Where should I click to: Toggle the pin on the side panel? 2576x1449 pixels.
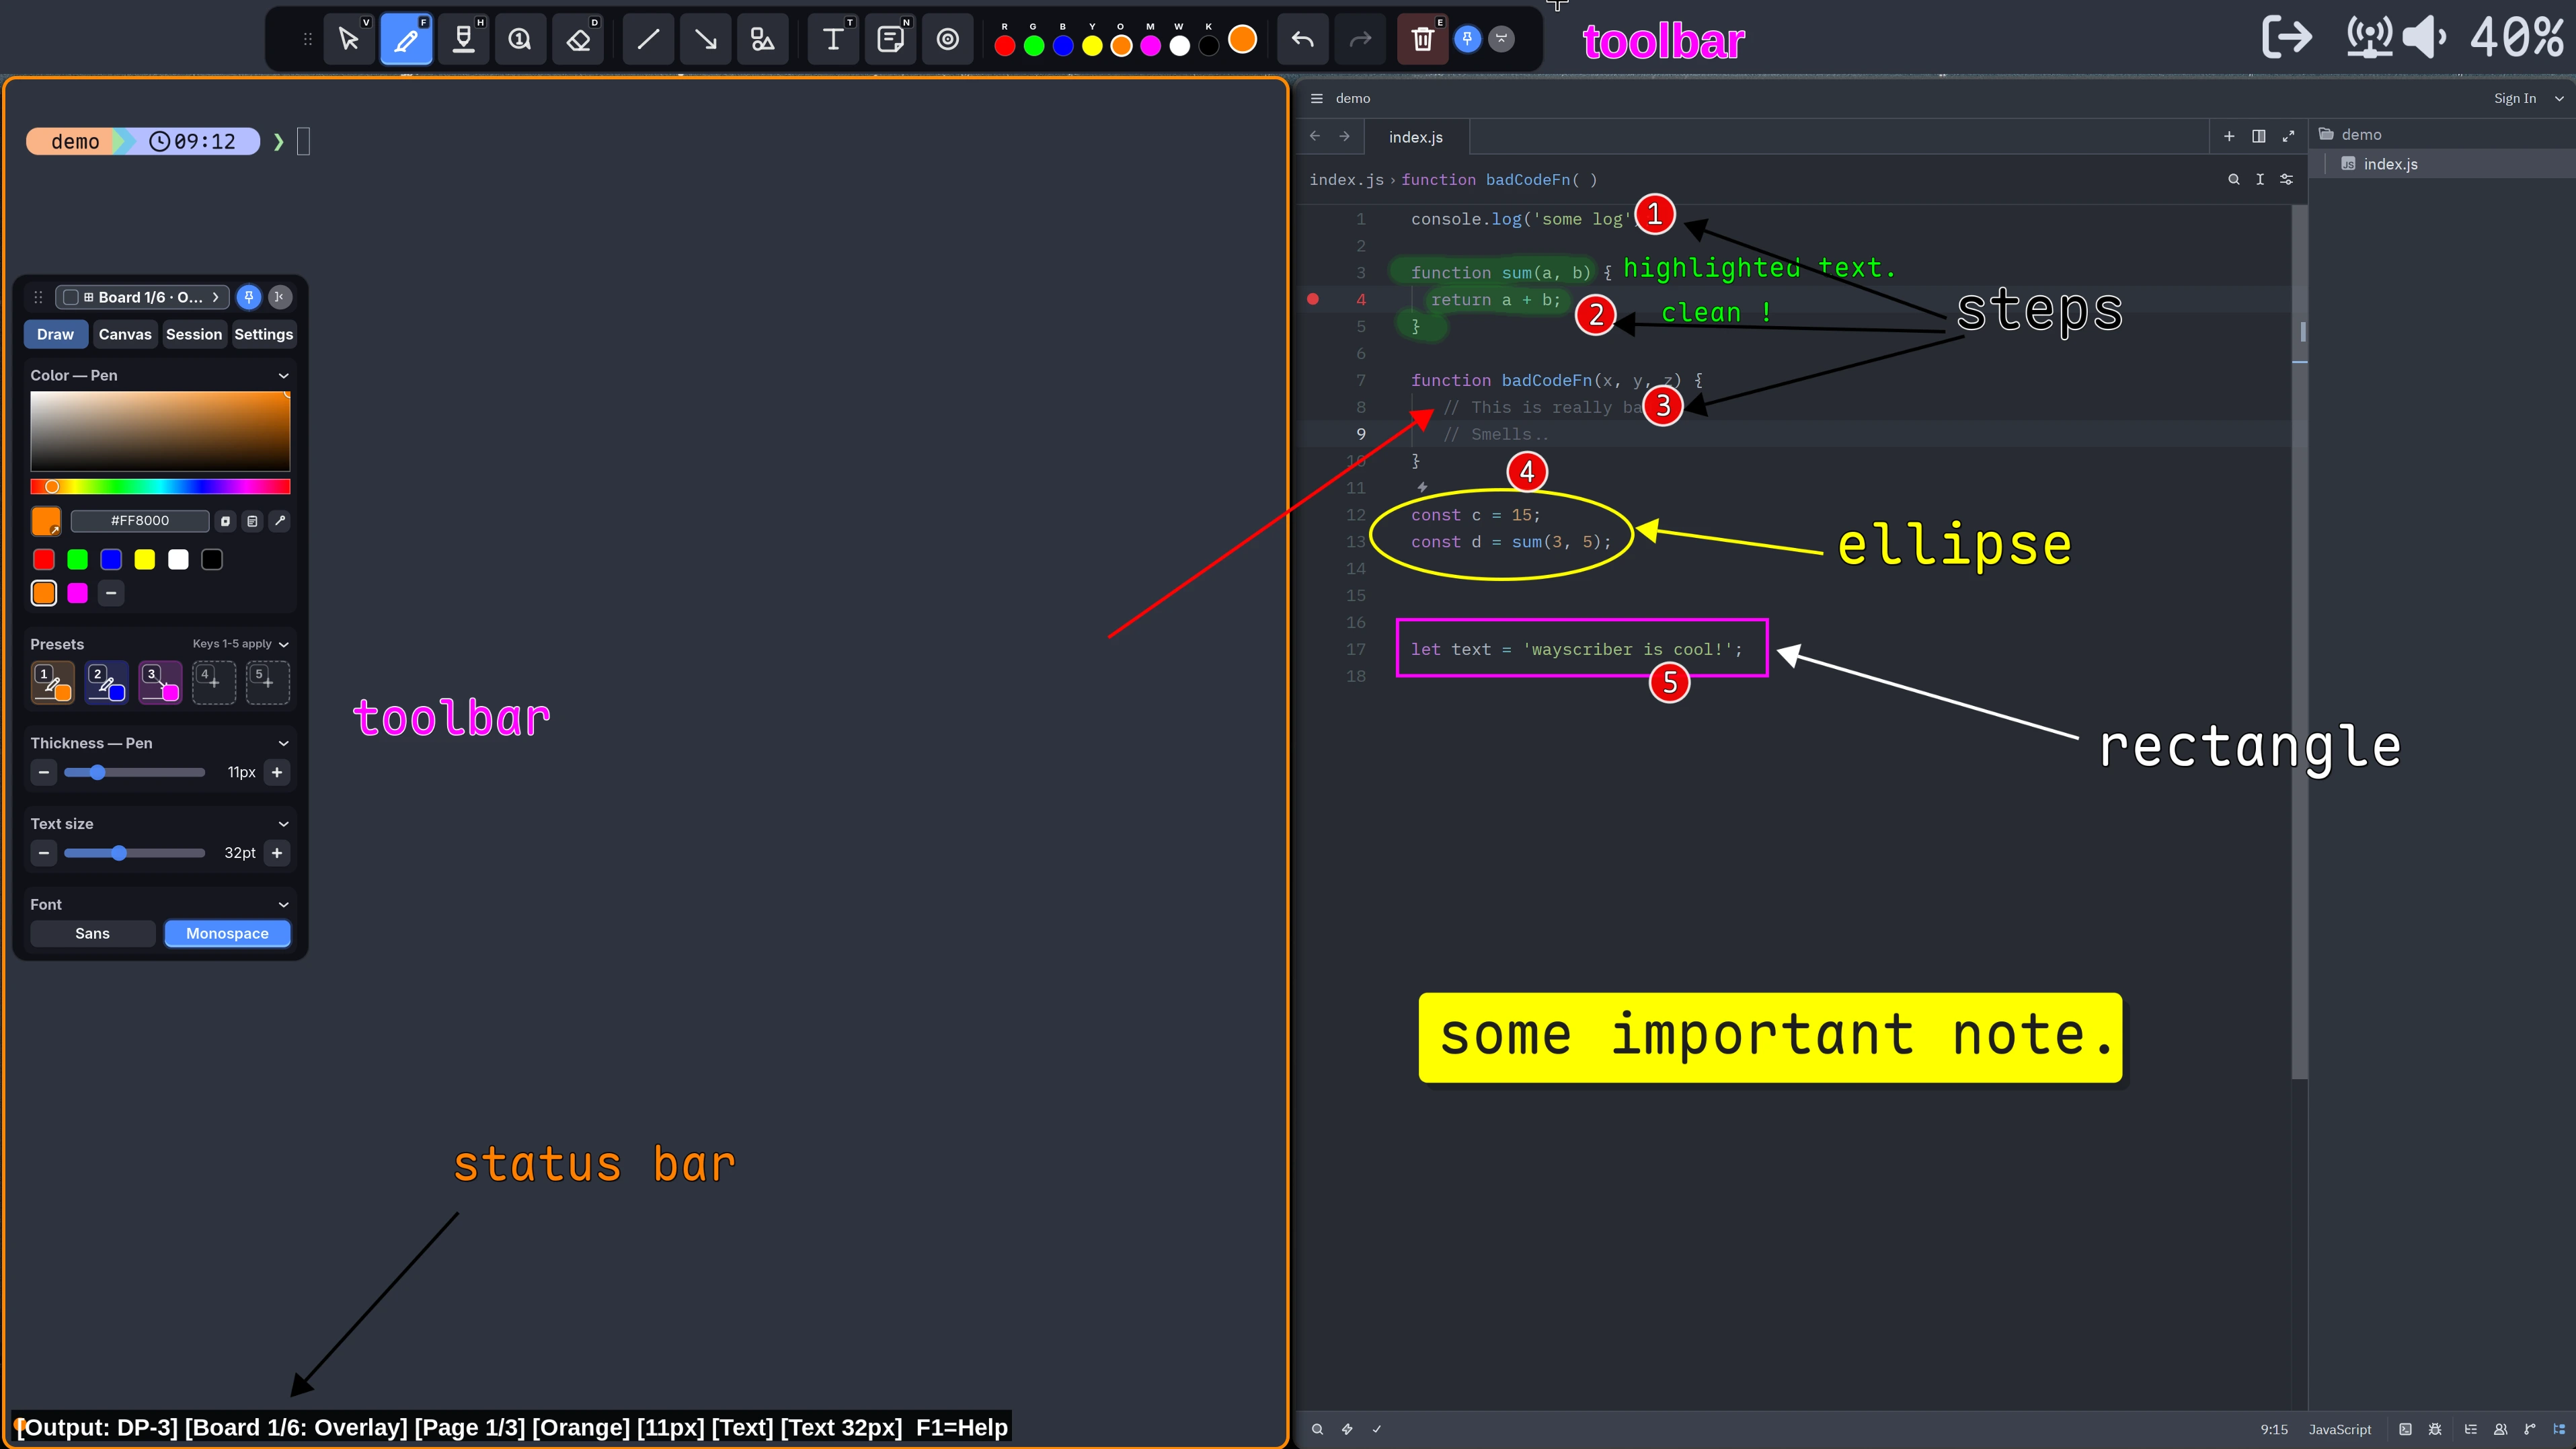pyautogui.click(x=249, y=297)
